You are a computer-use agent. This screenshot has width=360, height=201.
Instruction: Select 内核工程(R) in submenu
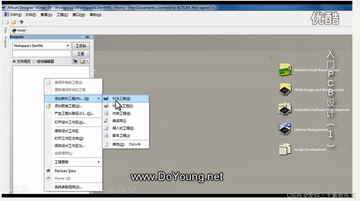click(x=126, y=113)
